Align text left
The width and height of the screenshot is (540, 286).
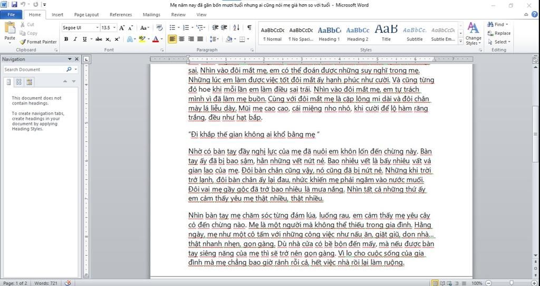[172, 39]
